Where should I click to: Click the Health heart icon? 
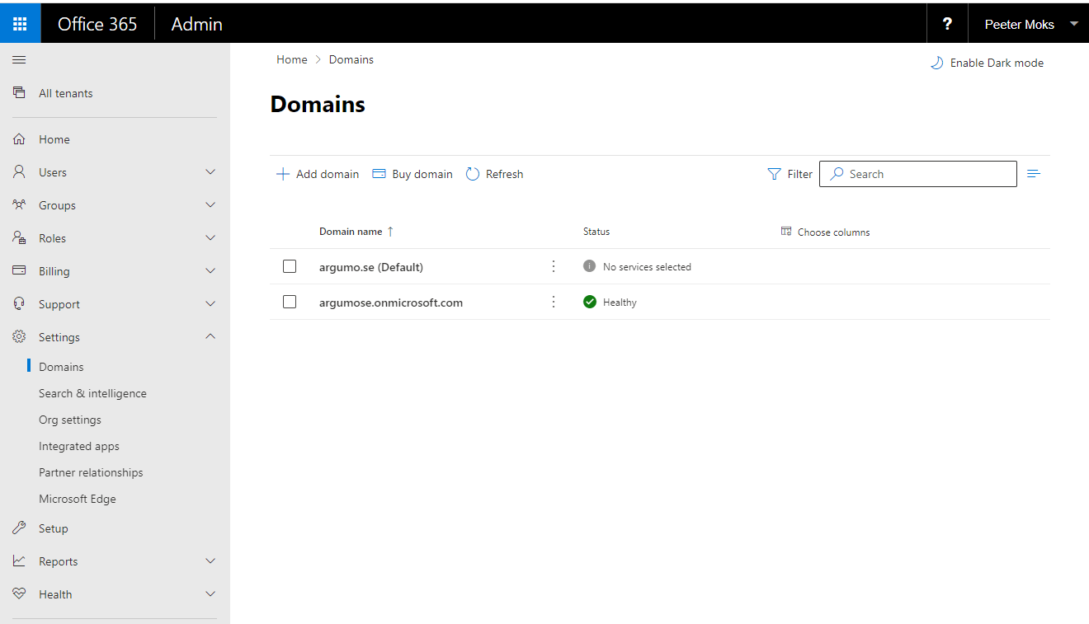coord(19,594)
